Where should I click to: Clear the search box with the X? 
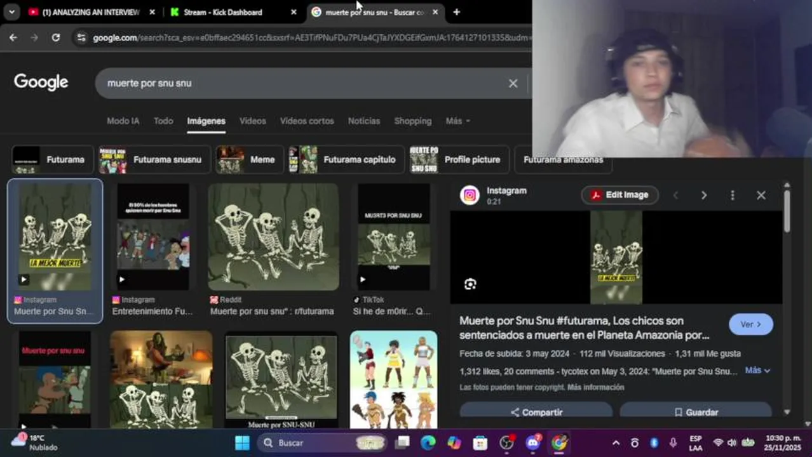(513, 83)
